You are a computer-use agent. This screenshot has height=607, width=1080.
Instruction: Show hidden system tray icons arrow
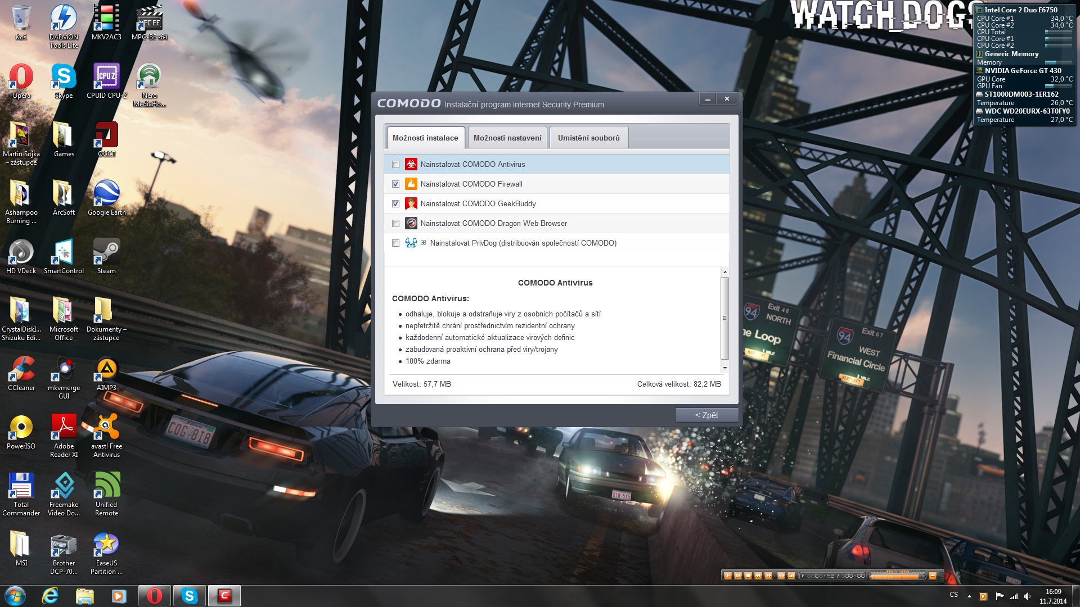tap(969, 596)
